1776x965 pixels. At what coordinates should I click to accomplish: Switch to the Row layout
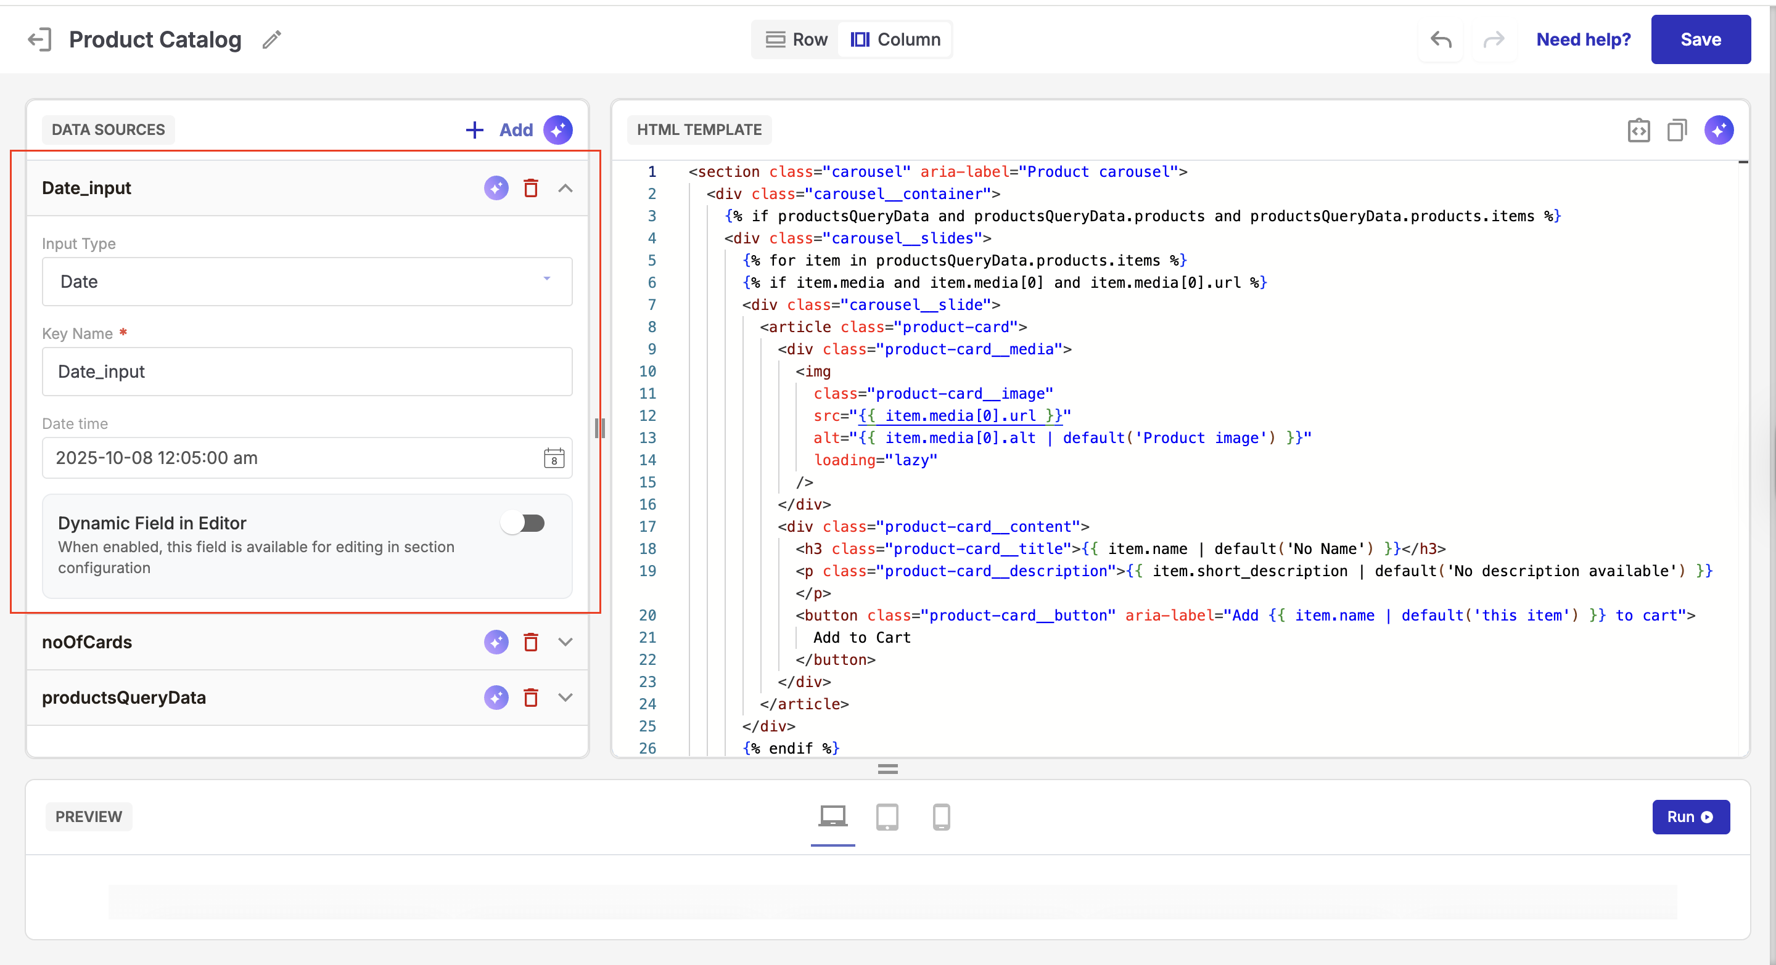click(x=796, y=39)
